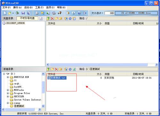Open the 帮助(H) menu
Image resolution: width=160 pixels, height=116 pixels.
point(61,7)
